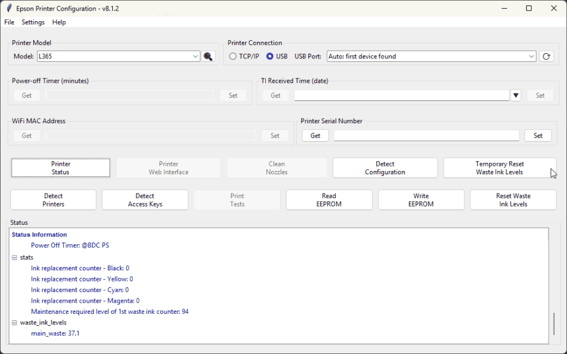Select the USB connection radio button
This screenshot has height=354, width=567.
tap(270, 57)
